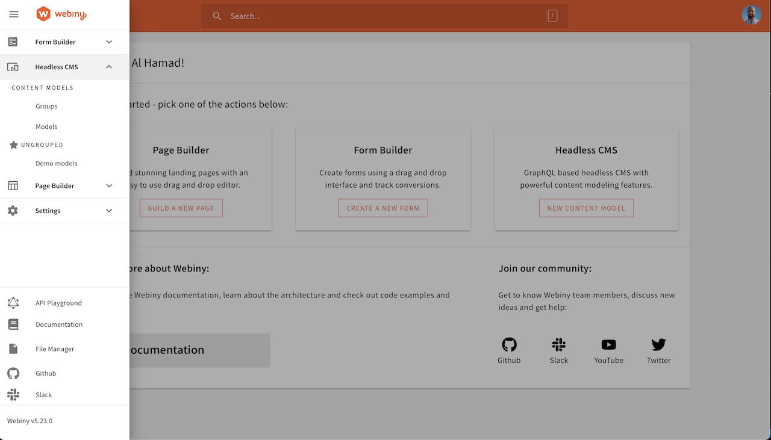This screenshot has height=440, width=771.
Task: Open Slack from the sidebar icon
Action: coord(13,394)
